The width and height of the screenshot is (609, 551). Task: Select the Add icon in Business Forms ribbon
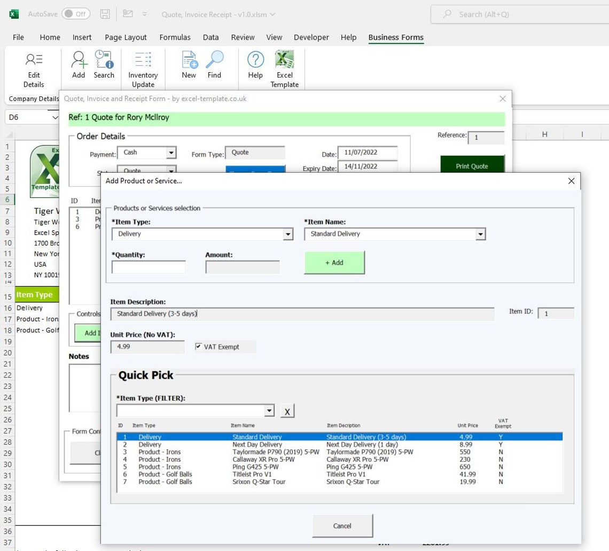pos(78,60)
